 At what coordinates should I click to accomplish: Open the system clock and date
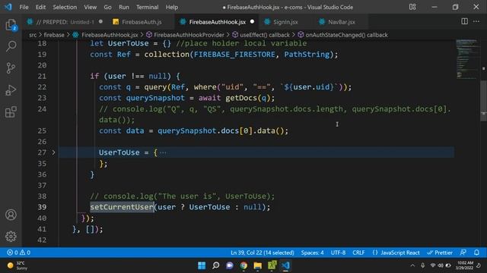pyautogui.click(x=465, y=265)
